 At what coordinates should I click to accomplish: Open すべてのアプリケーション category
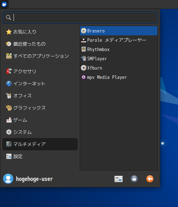point(40,56)
